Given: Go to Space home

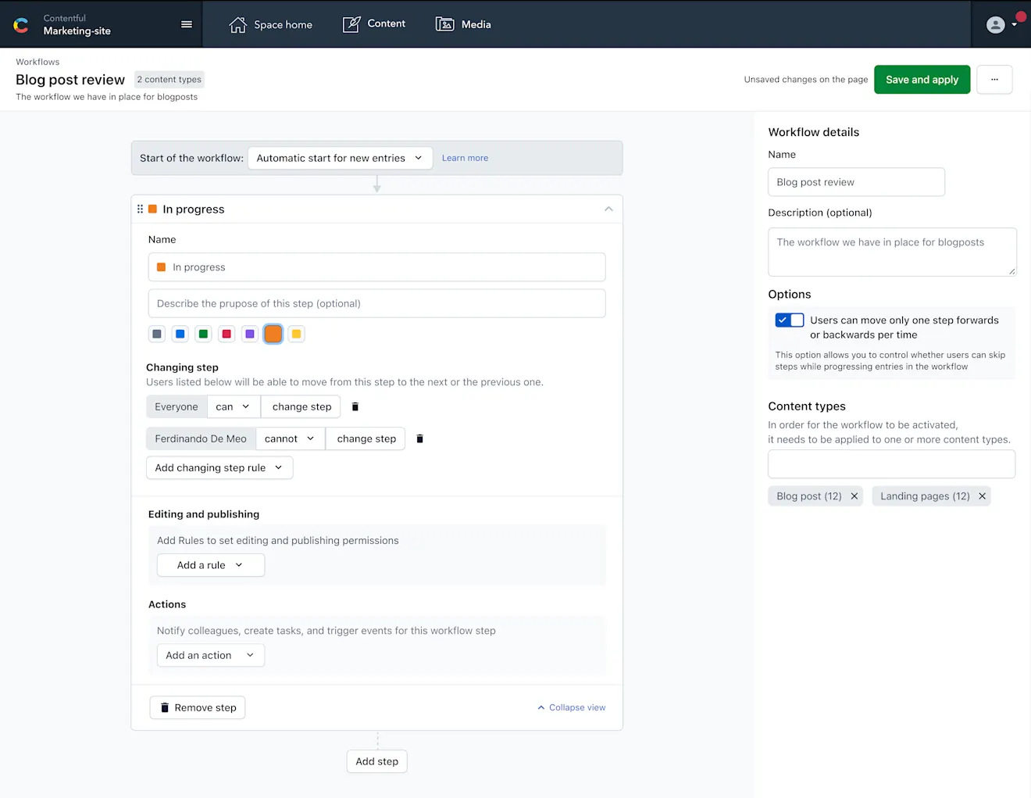Looking at the screenshot, I should coord(270,24).
